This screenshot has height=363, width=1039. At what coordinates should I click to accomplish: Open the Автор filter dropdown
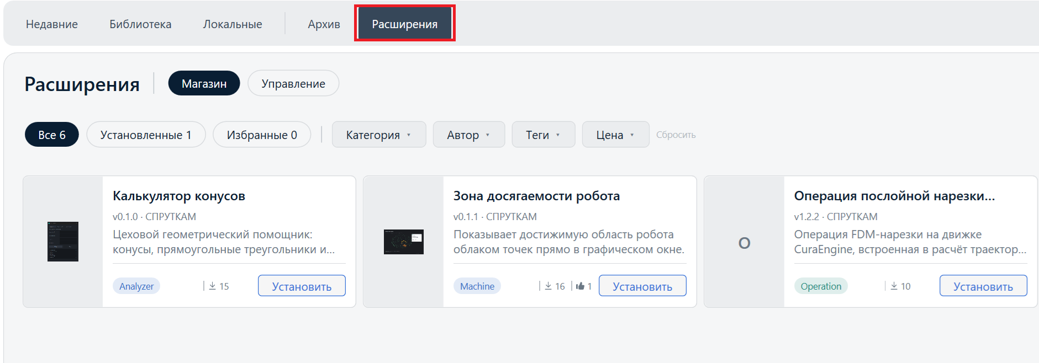click(469, 135)
